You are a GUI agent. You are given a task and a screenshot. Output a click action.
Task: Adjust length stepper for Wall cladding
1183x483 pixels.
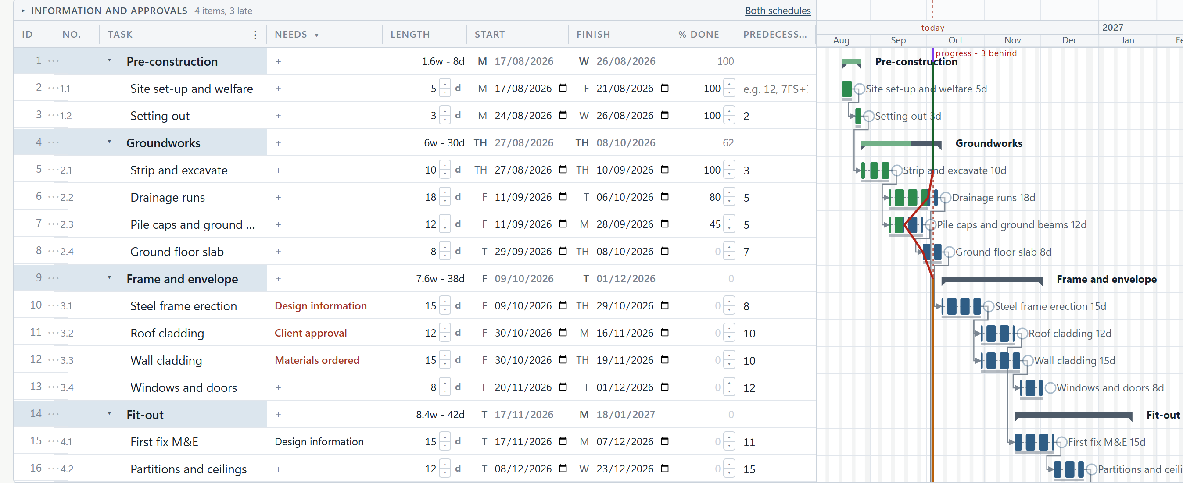(445, 359)
